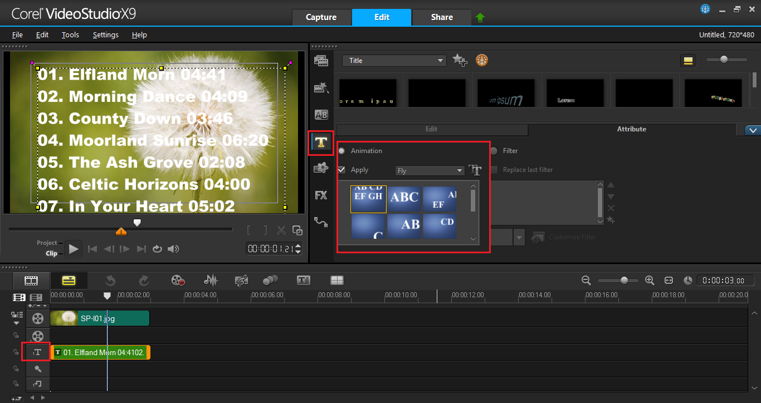Adjust the library thumbnail size slider
Image resolution: width=761 pixels, height=403 pixels.
726,60
